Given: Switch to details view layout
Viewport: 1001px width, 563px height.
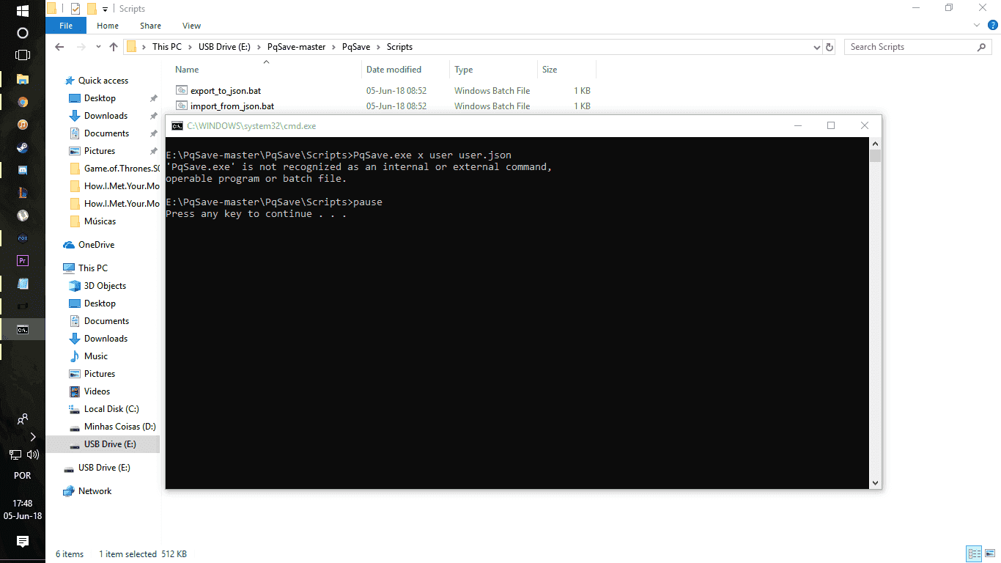Looking at the screenshot, I should (x=974, y=553).
